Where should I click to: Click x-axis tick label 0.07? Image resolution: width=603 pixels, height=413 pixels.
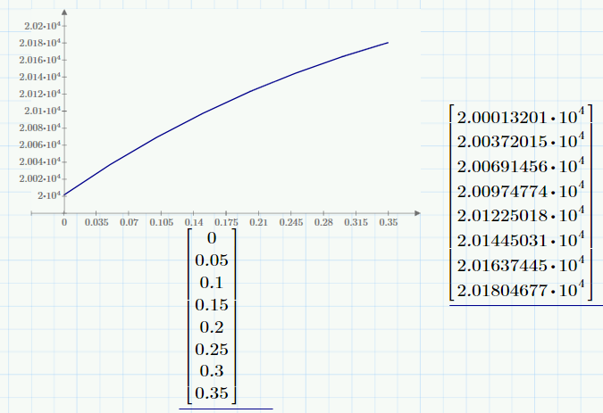[129, 222]
